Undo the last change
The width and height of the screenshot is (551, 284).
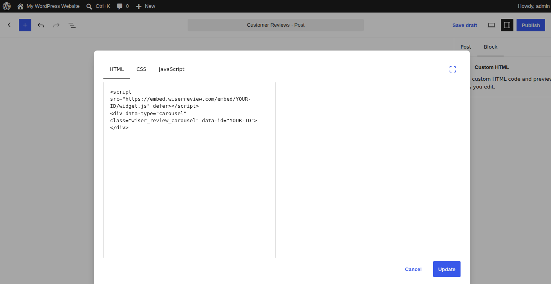[41, 25]
